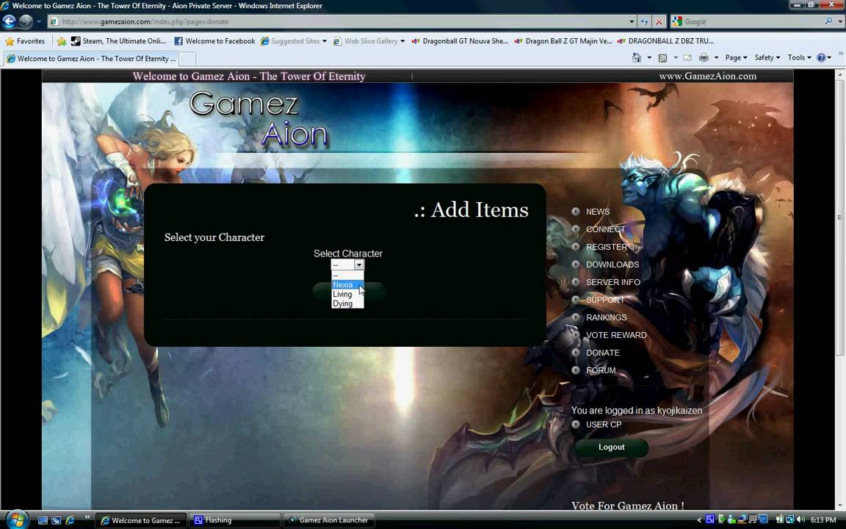Click the VOTE REWARD link
Viewport: 846px width, 529px height.
616,335
